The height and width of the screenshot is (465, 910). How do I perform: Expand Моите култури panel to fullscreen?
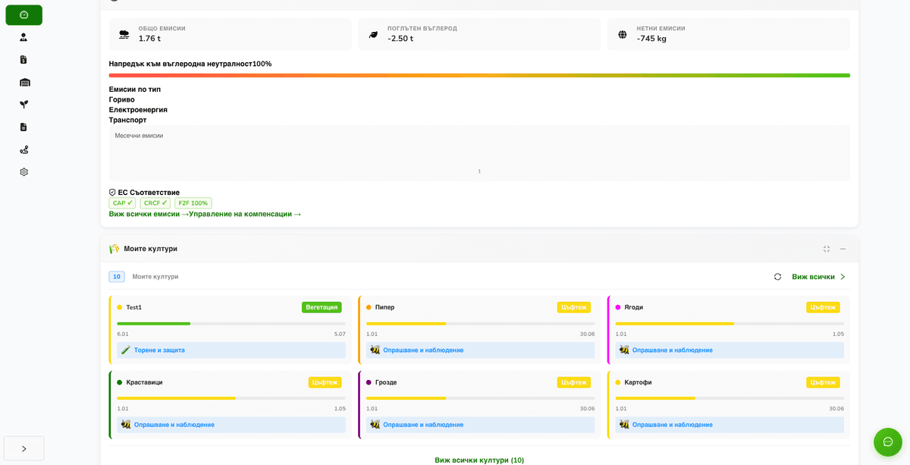(x=827, y=248)
